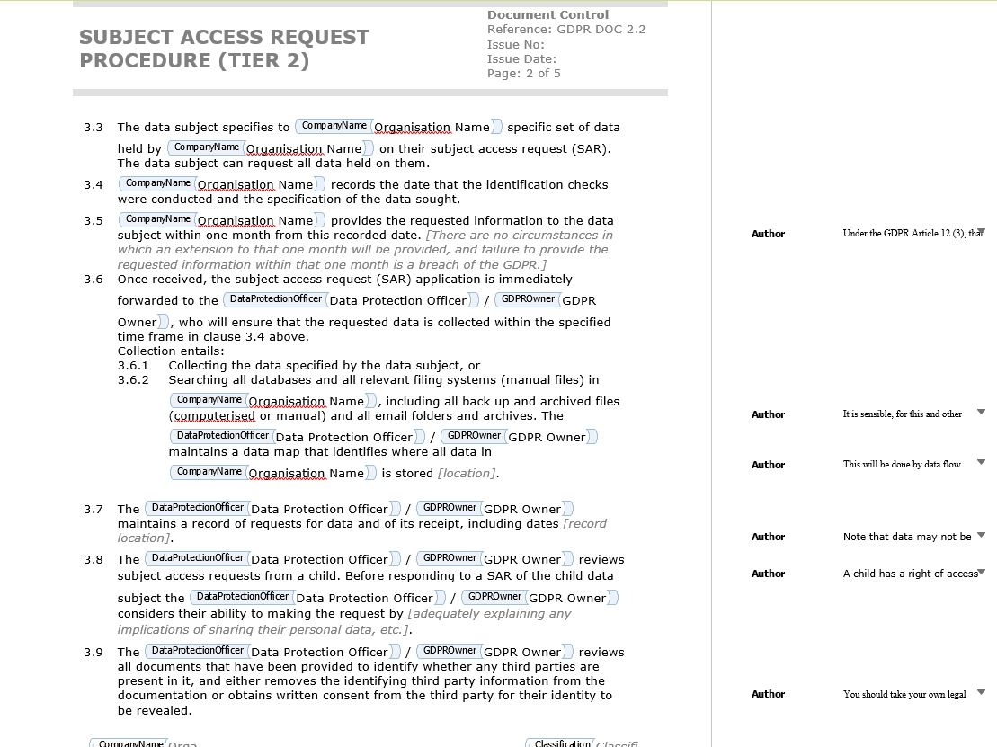Click the Classification tag in the footer

(561, 743)
